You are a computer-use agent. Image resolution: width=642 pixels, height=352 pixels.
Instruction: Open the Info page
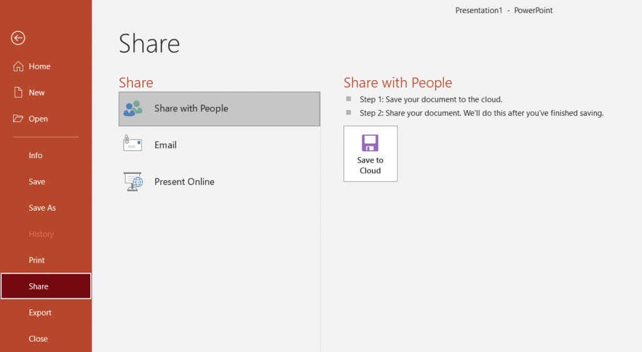pos(36,156)
